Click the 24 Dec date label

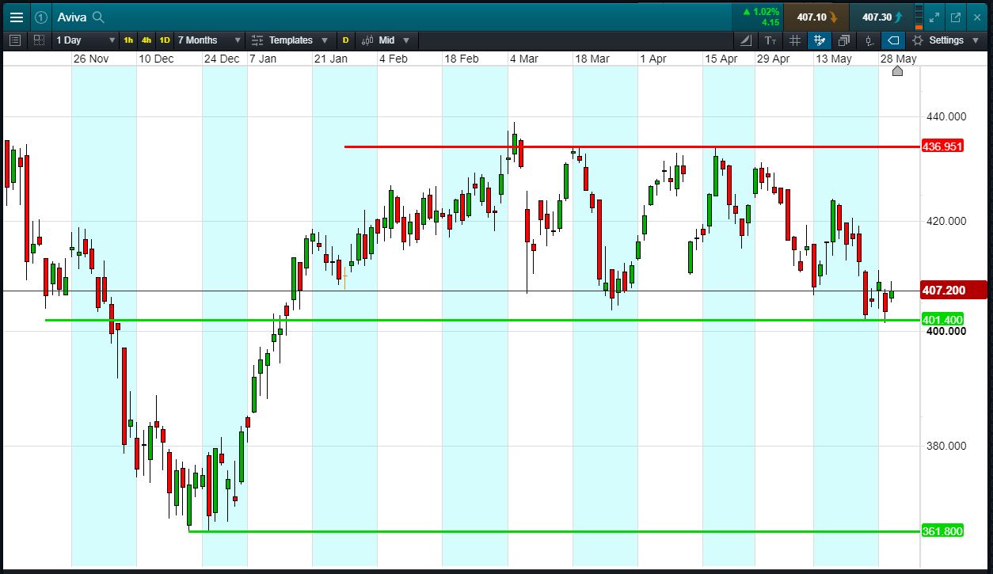[x=222, y=59]
